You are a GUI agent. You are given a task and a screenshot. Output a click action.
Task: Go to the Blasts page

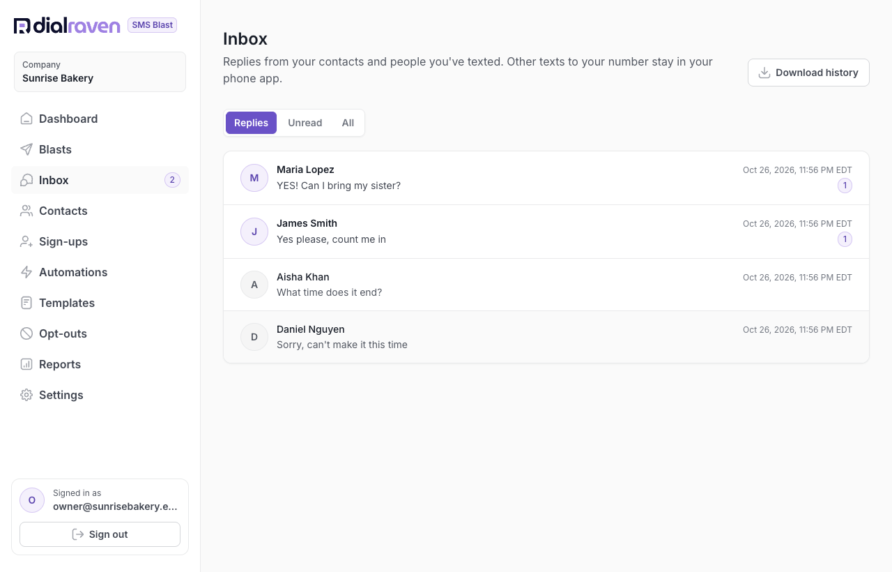(x=100, y=149)
